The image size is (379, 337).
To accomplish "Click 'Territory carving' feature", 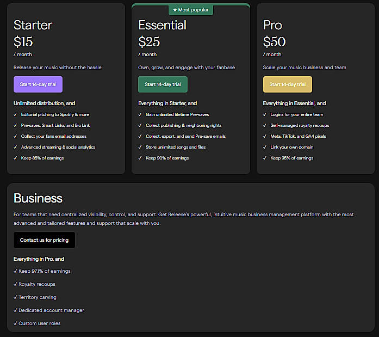I will [38, 297].
